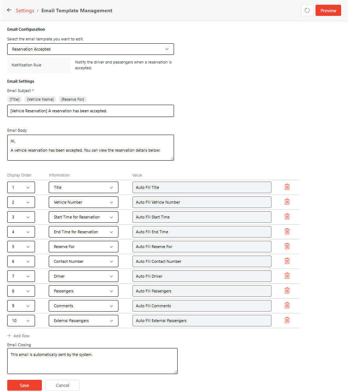Delete the Reserve For row
The height and width of the screenshot is (391, 348).
click(x=287, y=246)
